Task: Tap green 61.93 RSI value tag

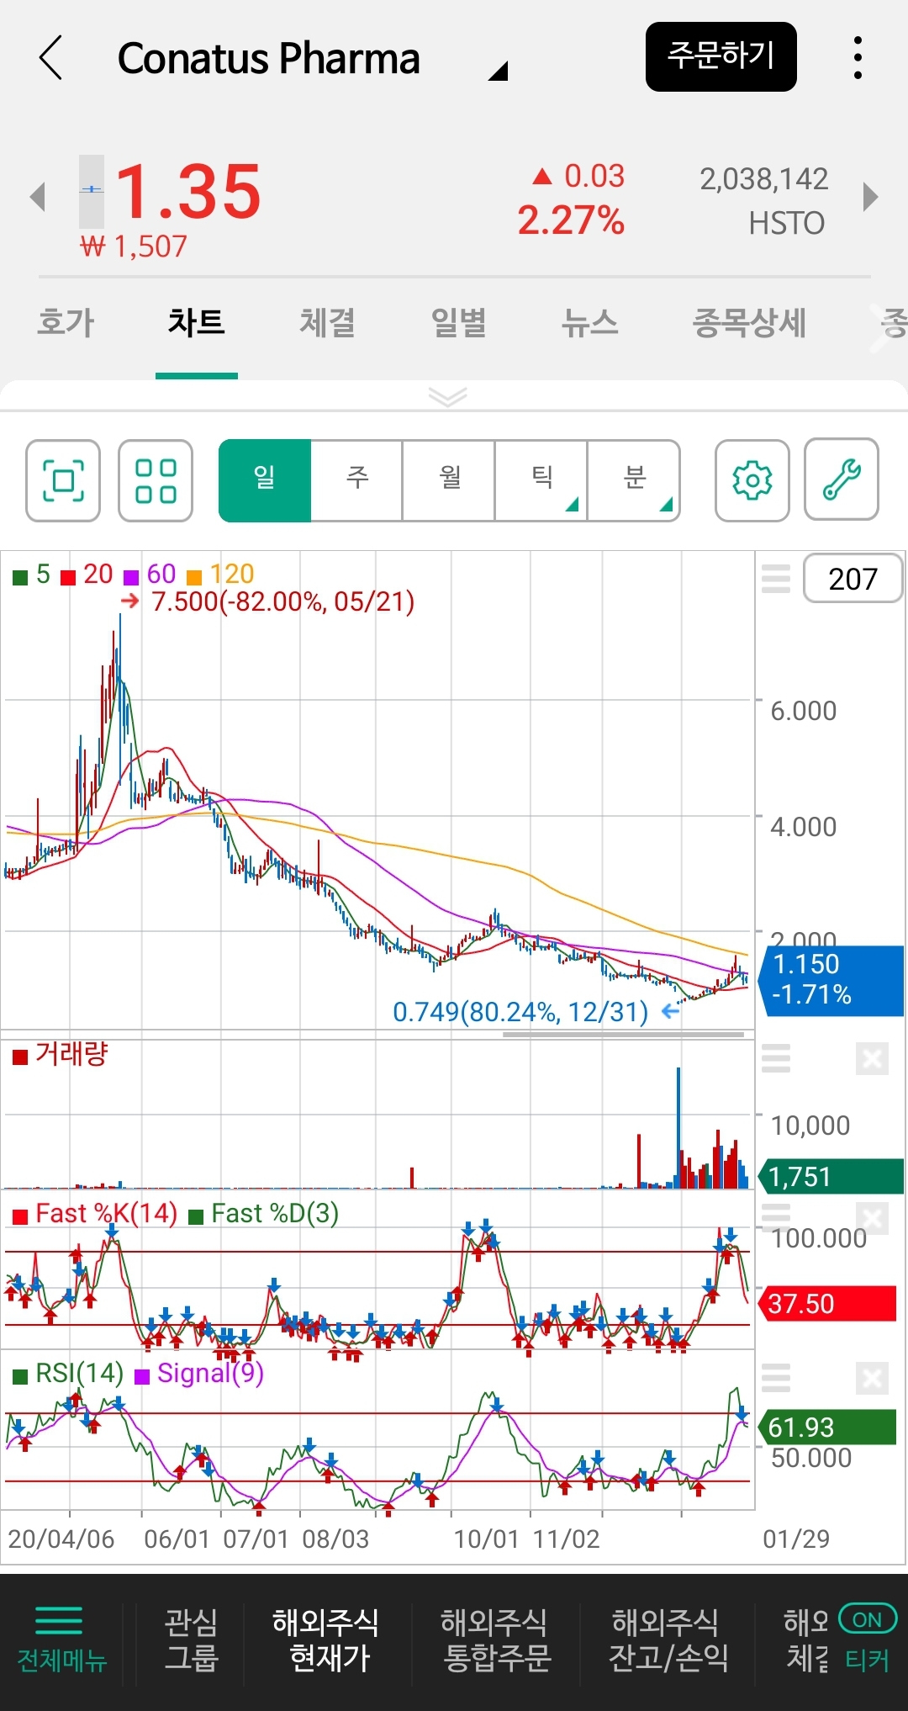Action: coord(827,1428)
